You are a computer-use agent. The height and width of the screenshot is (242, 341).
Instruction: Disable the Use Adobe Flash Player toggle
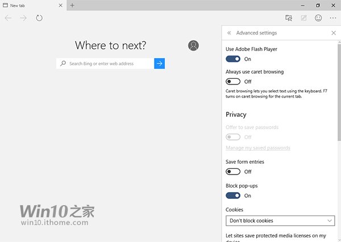coord(233,59)
